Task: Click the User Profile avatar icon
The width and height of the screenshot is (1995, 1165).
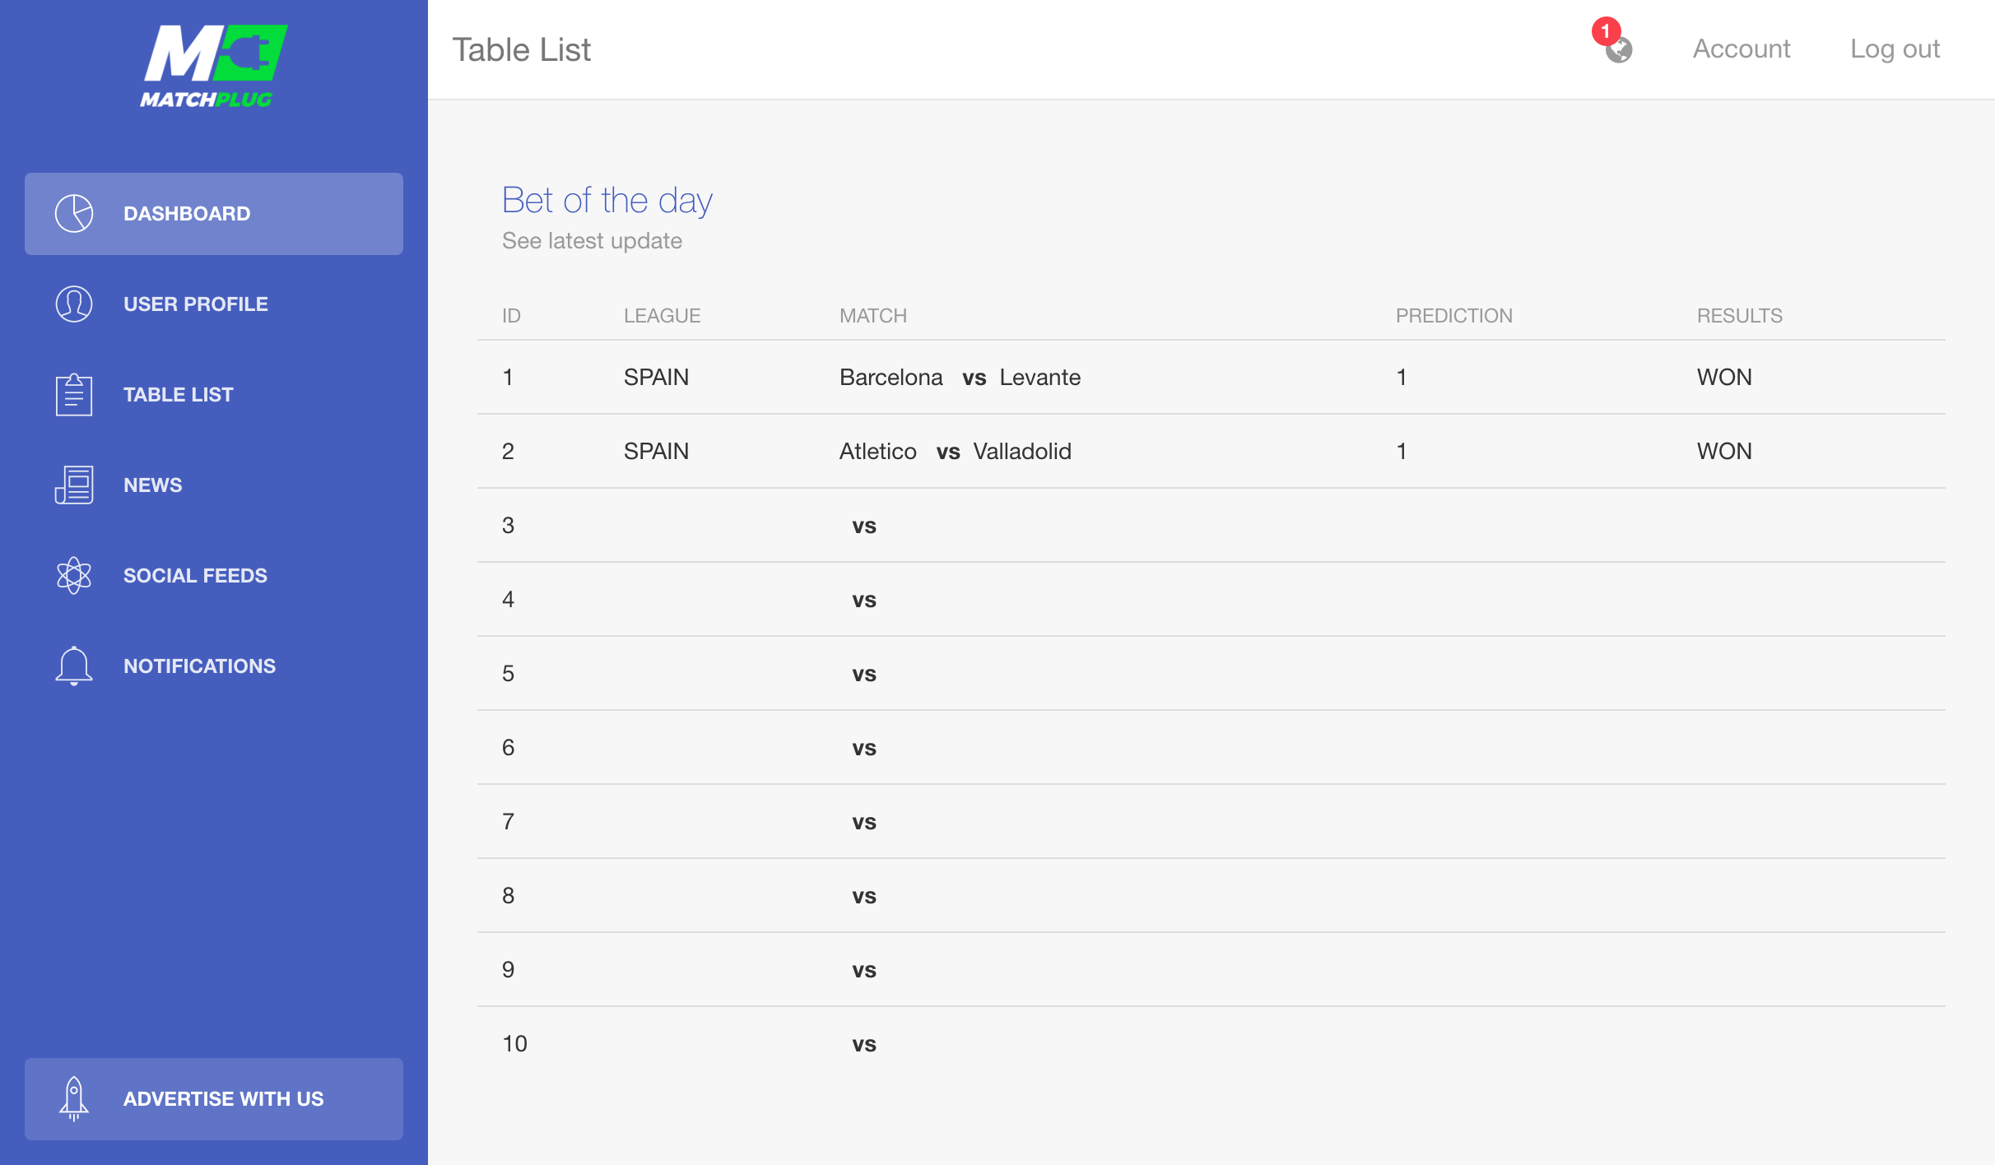Action: click(74, 304)
